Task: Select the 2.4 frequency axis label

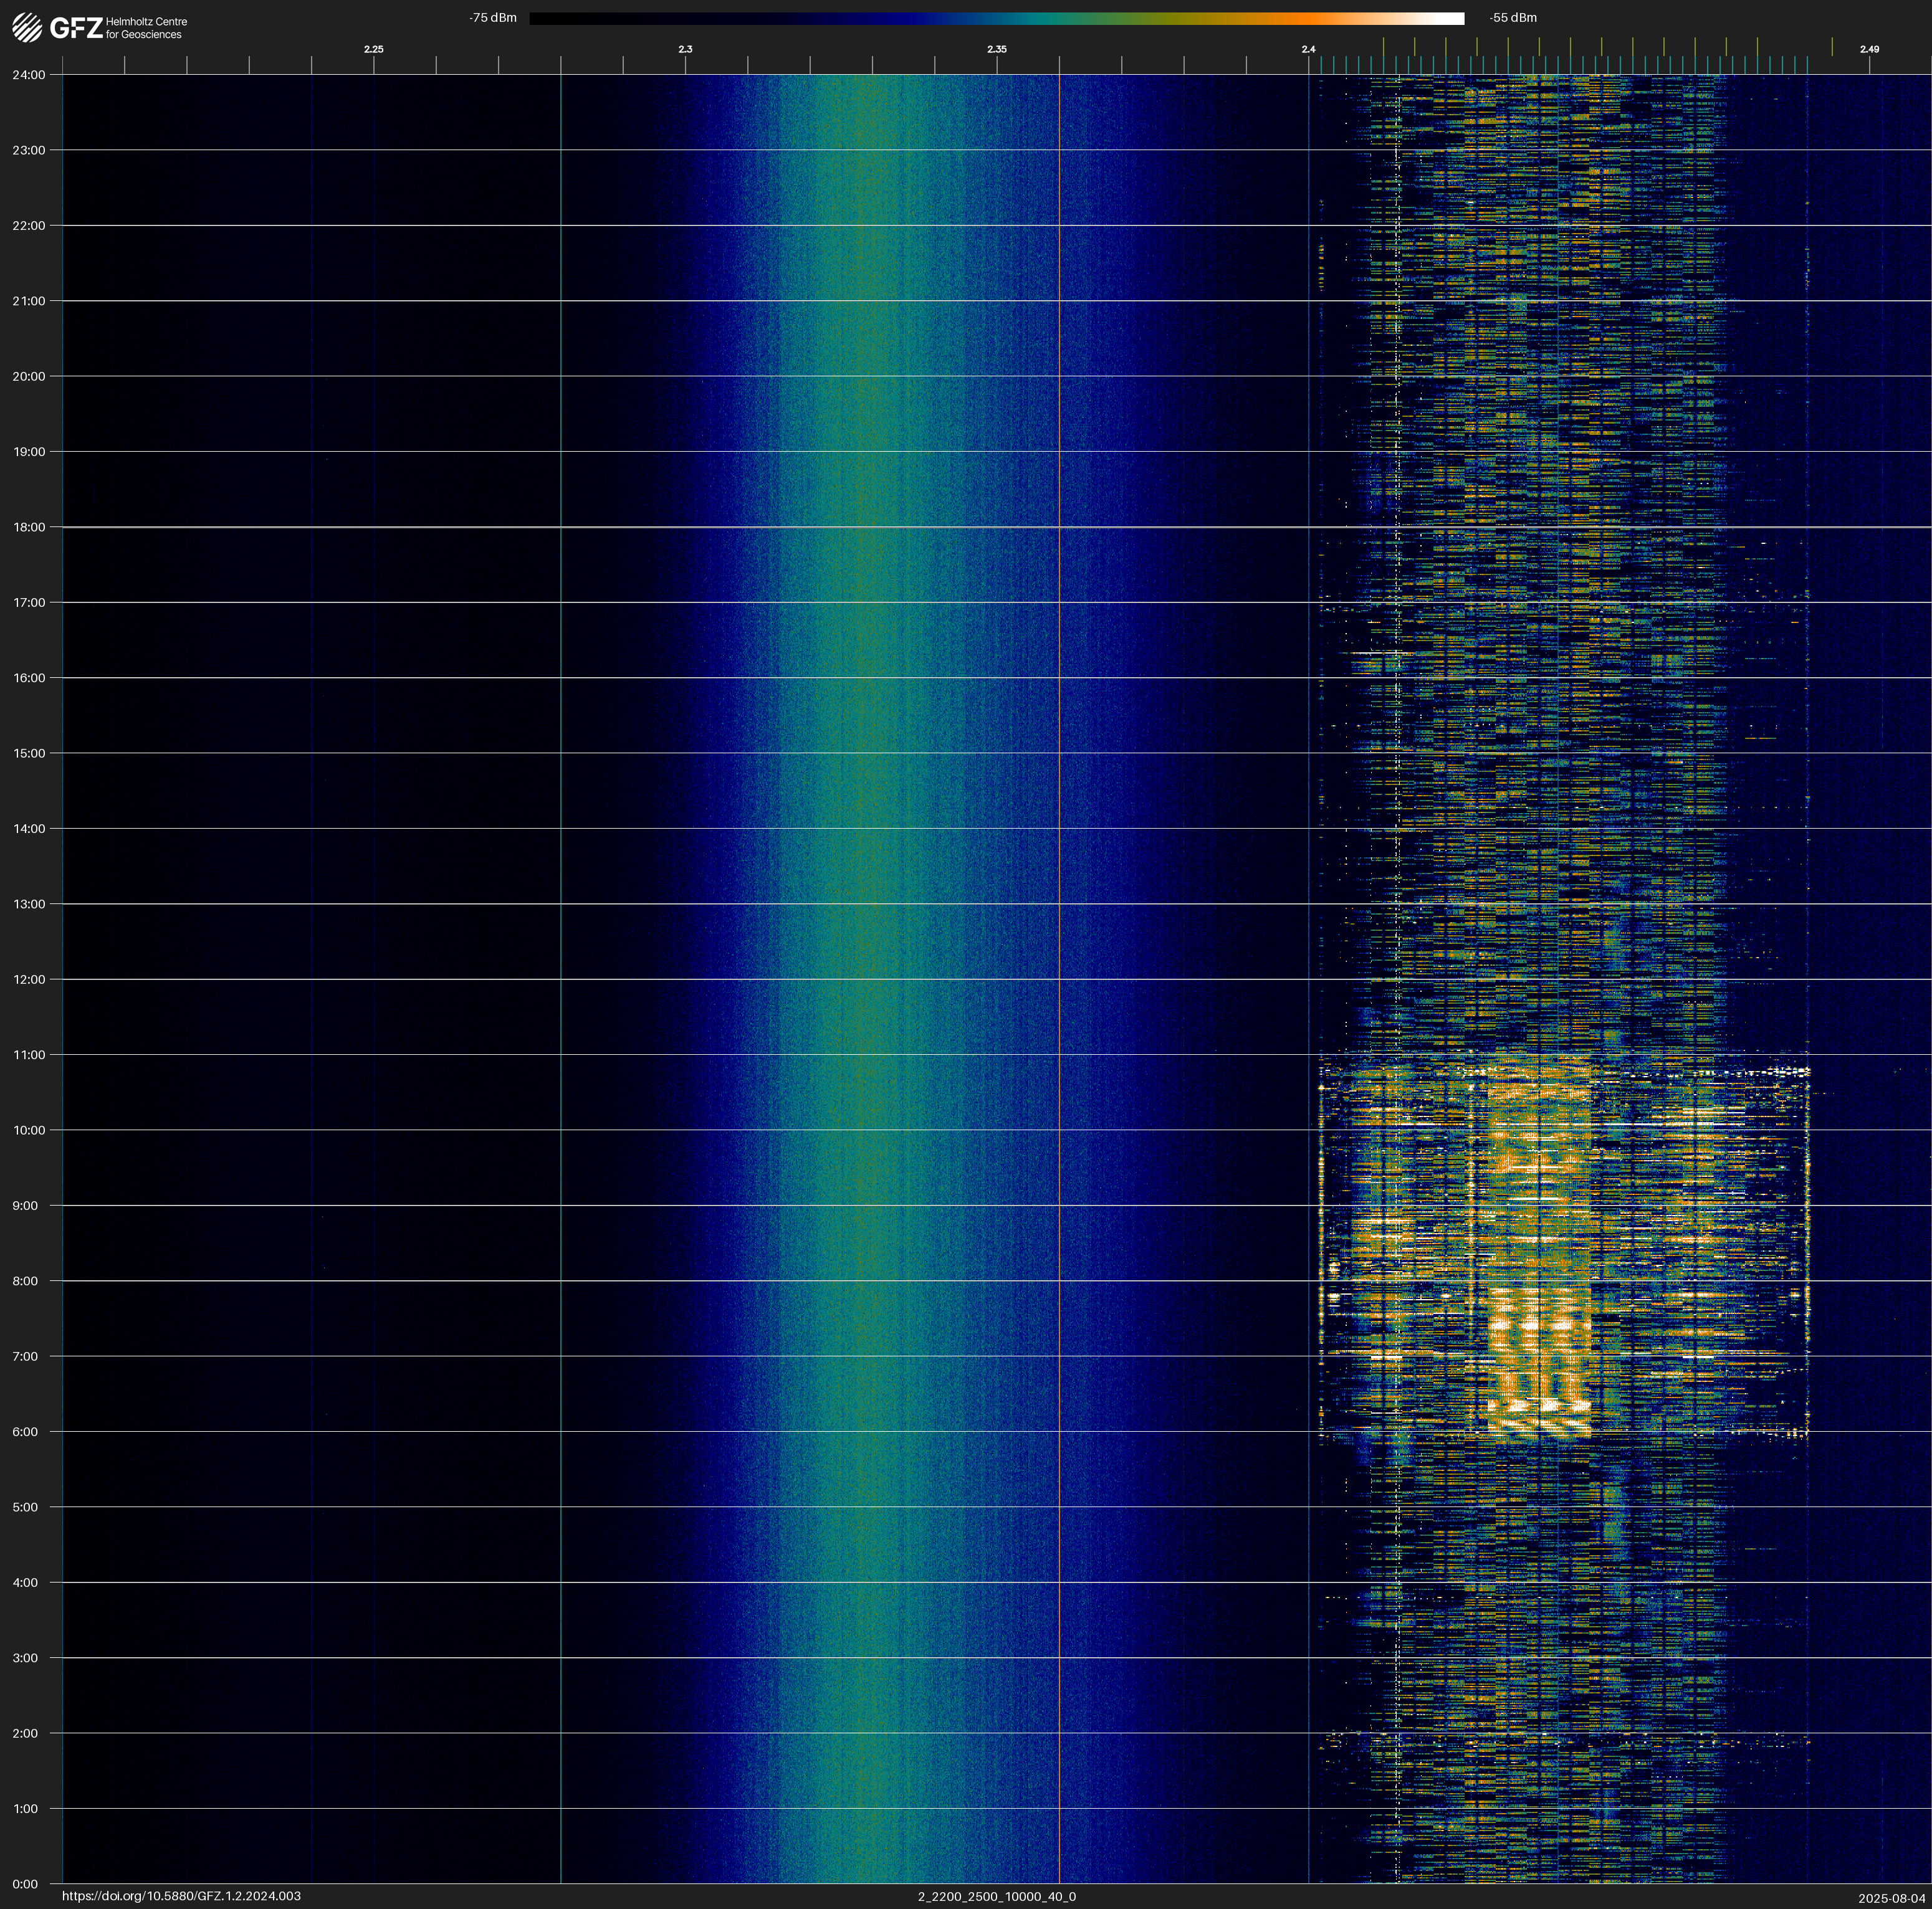Action: point(1308,49)
